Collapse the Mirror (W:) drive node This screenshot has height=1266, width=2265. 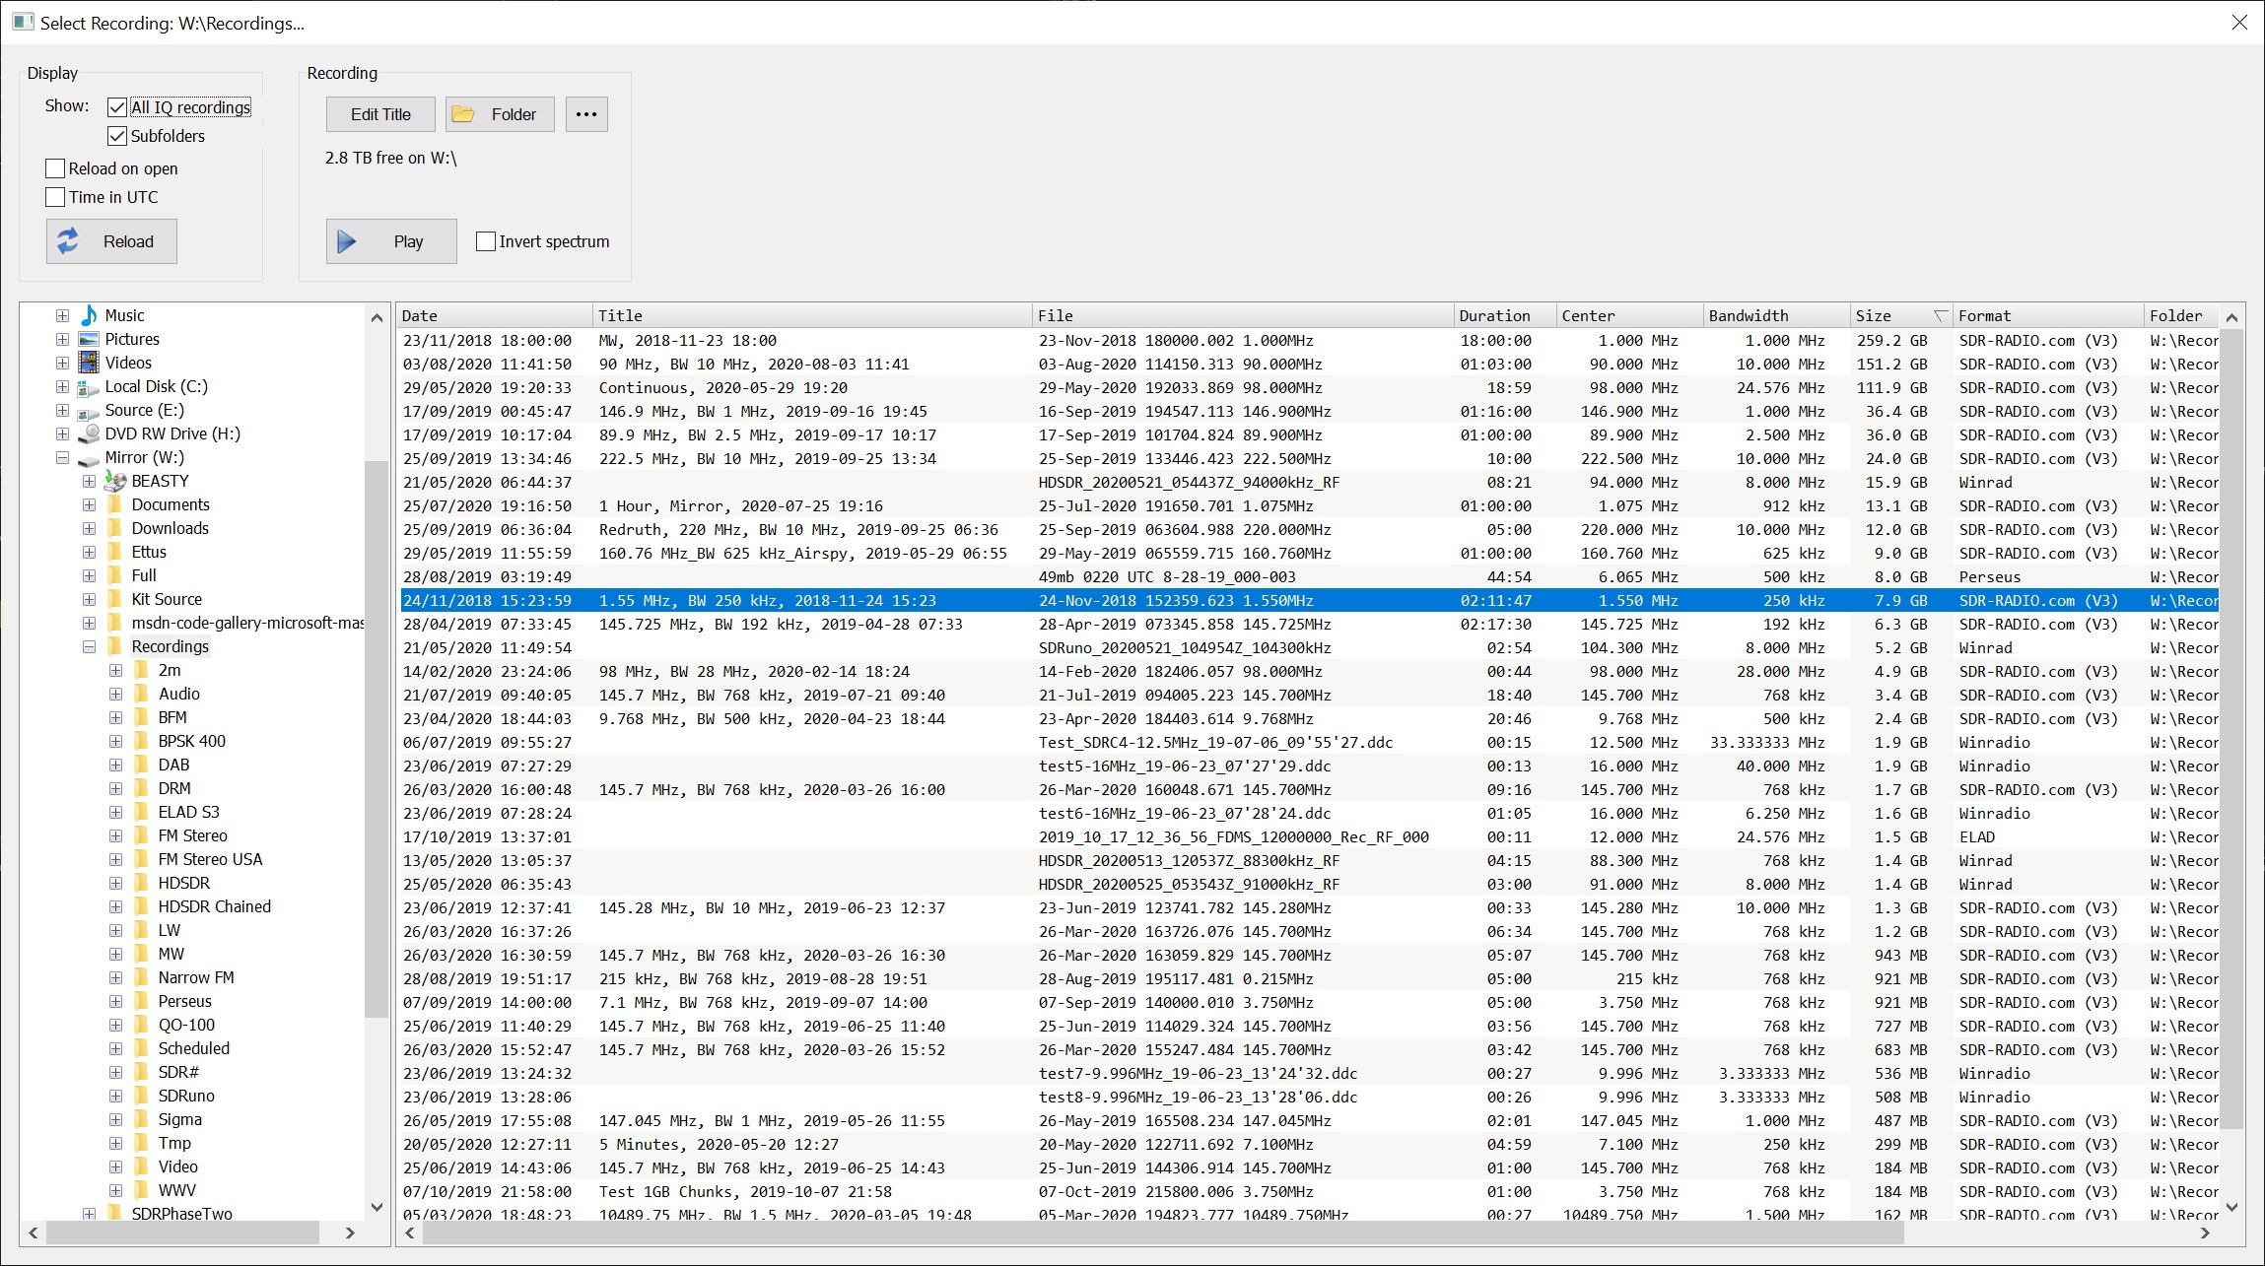click(62, 457)
